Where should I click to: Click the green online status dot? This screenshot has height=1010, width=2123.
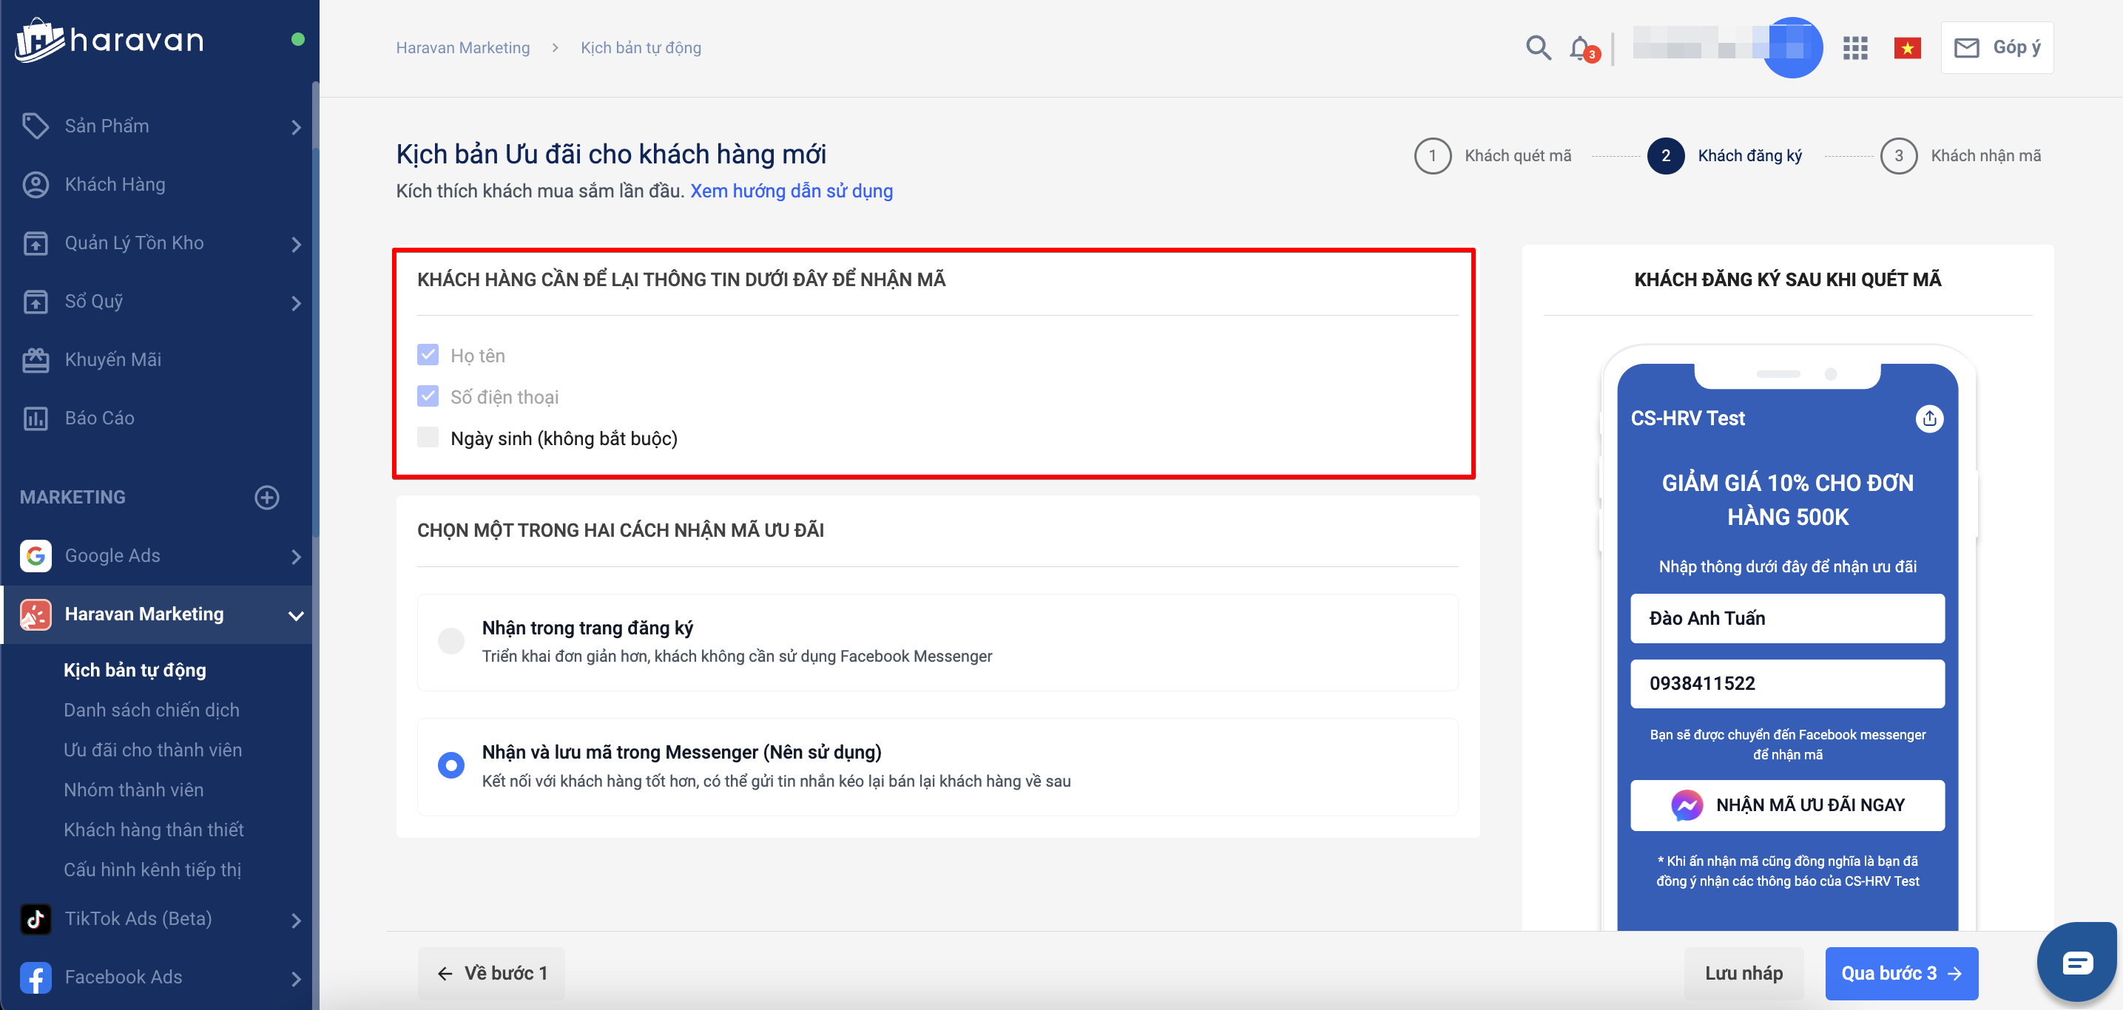point(298,39)
